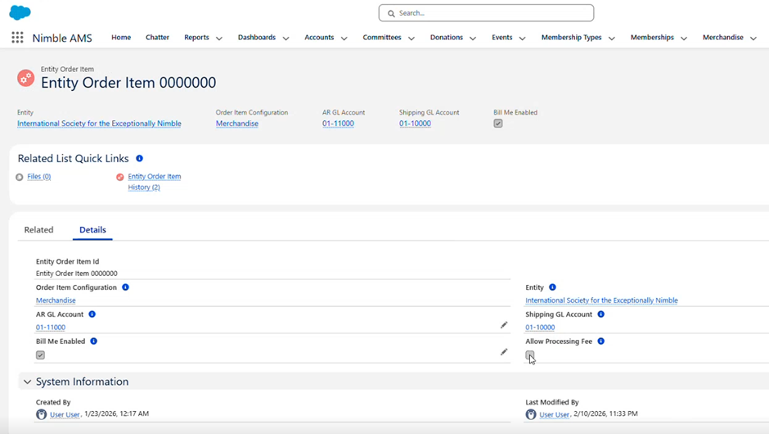The width and height of the screenshot is (769, 434).
Task: Click Last Modified By user avatar
Action: [531, 414]
